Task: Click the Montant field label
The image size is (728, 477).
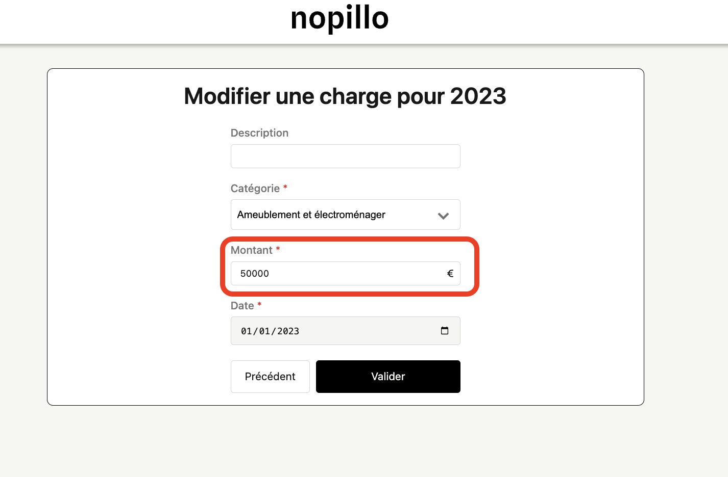Action: [x=252, y=250]
